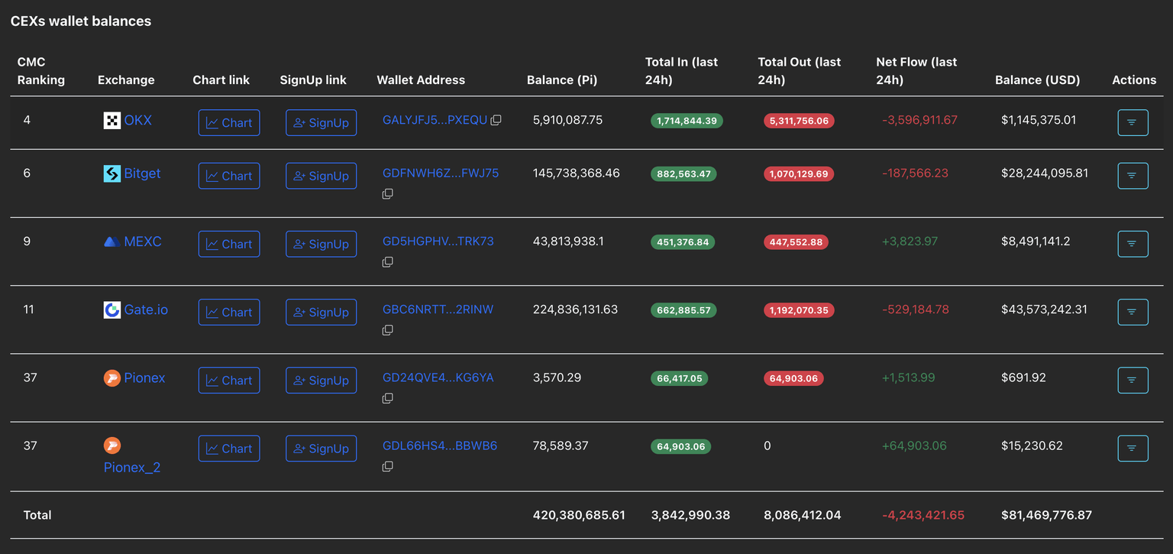Click the Gate.io exchange logo icon
The image size is (1173, 554).
(x=112, y=309)
